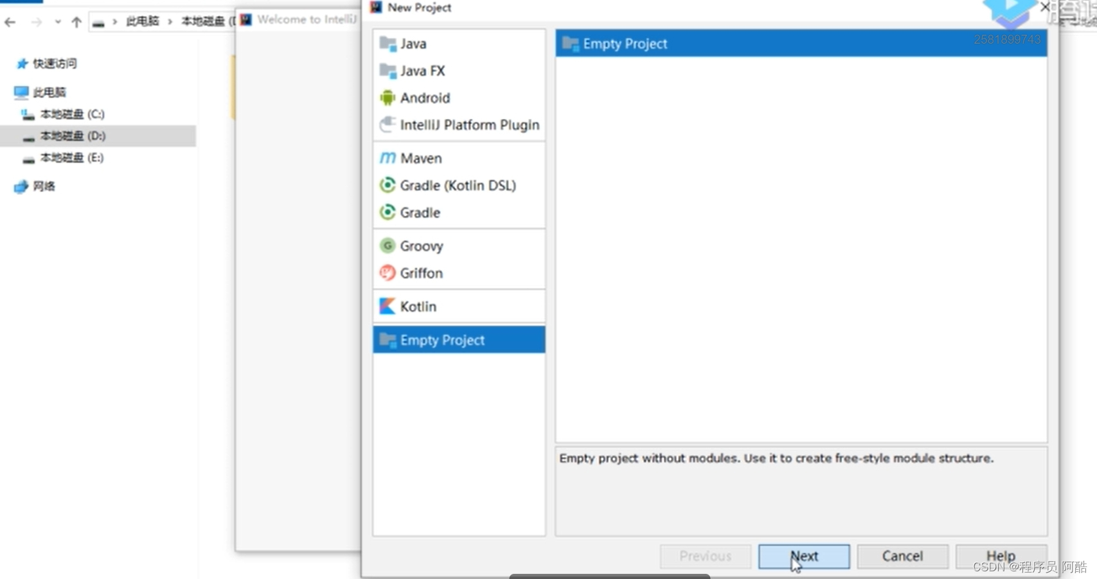Click the IntelliJ Platform Plugin icon
The image size is (1097, 579).
[387, 125]
